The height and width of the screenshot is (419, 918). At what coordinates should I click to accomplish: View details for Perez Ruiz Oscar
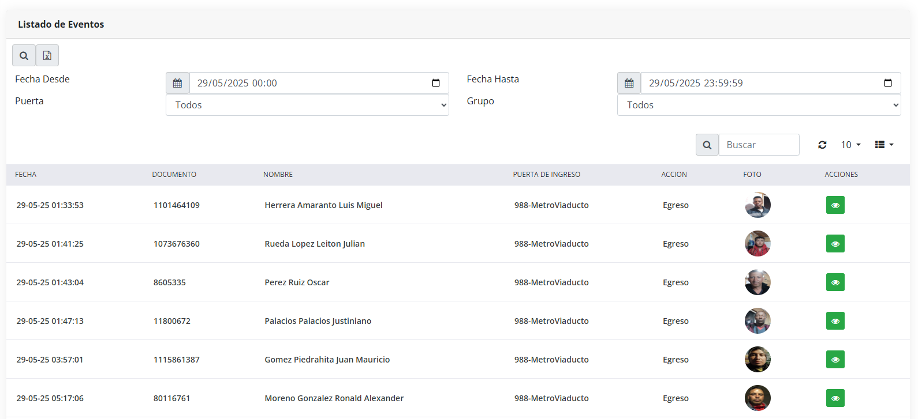click(x=835, y=282)
